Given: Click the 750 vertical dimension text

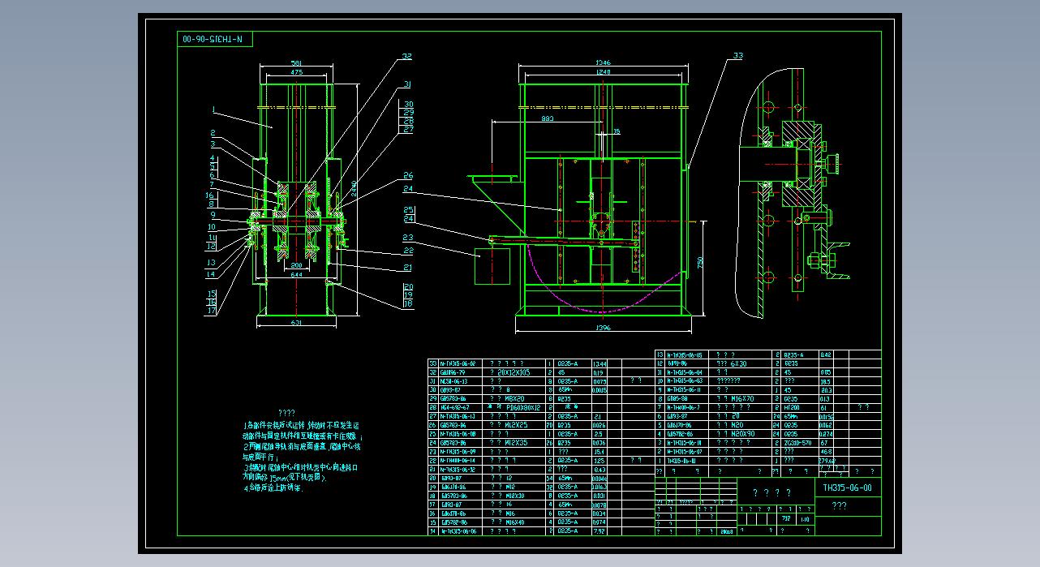Looking at the screenshot, I should pyautogui.click(x=699, y=262).
